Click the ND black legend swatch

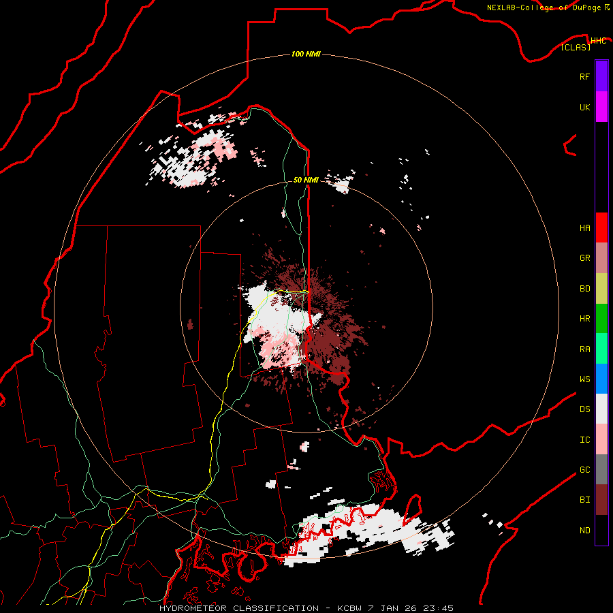pos(601,530)
